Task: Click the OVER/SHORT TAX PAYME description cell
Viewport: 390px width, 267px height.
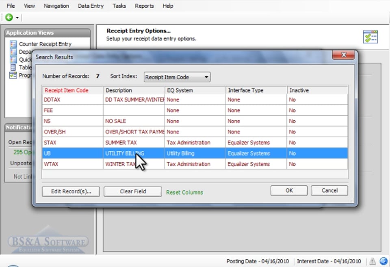Action: click(134, 132)
